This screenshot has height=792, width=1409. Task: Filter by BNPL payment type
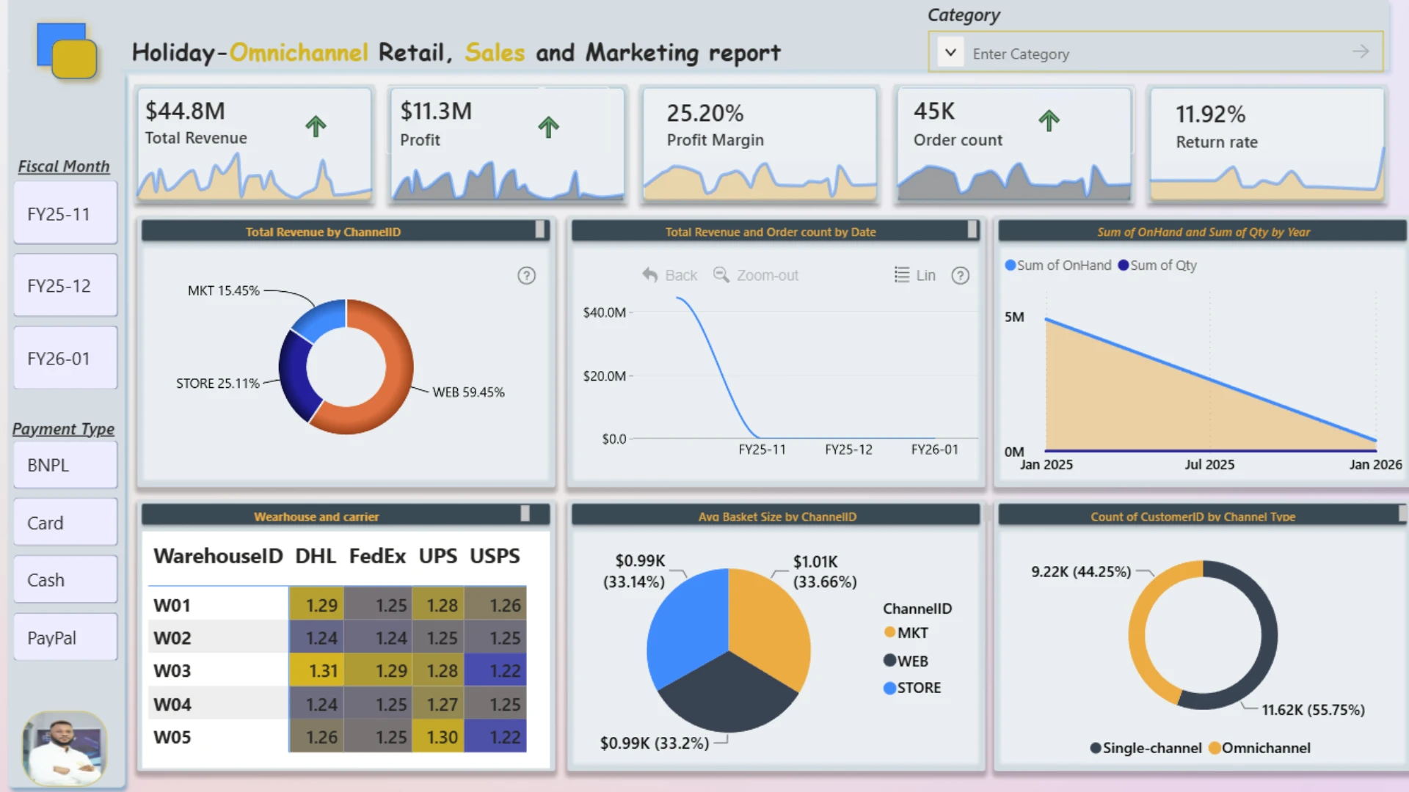tap(65, 465)
